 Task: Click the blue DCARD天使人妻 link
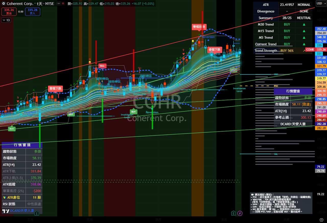pyautogui.click(x=22, y=211)
